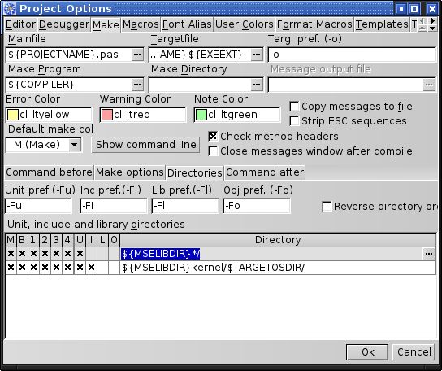Image resolution: width=442 pixels, height=371 pixels.
Task: Click the Unit pref. -Fu input field
Action: (x=38, y=206)
